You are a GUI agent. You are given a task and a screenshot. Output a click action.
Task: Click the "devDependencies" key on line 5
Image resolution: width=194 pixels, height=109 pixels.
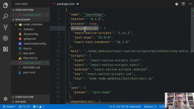(85, 28)
